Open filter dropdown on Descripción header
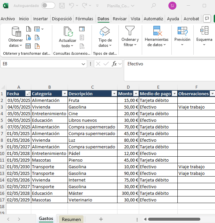Image resolution: width=215 pixels, height=223 pixels. click(x=114, y=94)
